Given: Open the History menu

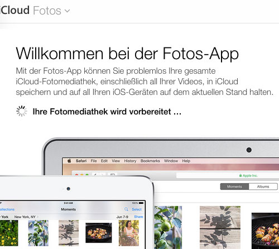Looking at the screenshot, I should [x=130, y=161].
